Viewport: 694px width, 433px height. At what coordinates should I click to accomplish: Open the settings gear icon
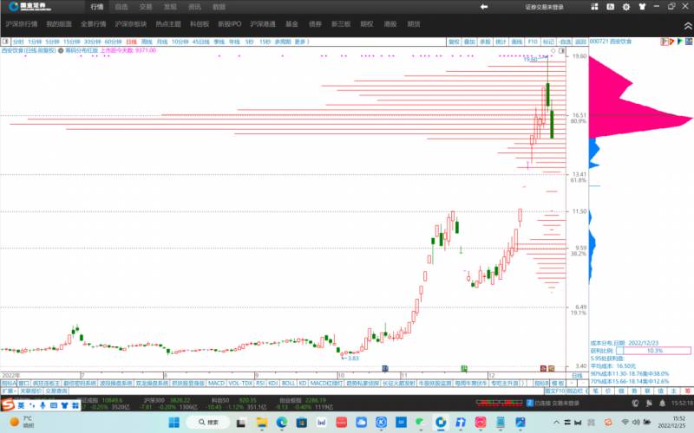pos(625,7)
